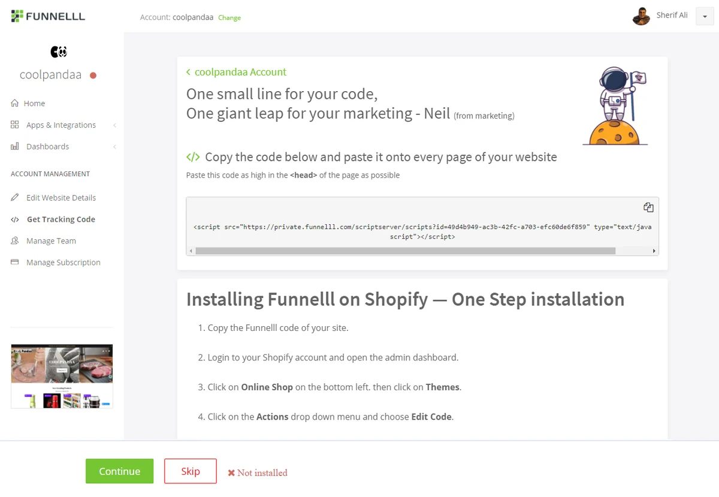This screenshot has width=719, height=497.
Task: Click the coolpandaa panda account logo
Action: point(59,52)
